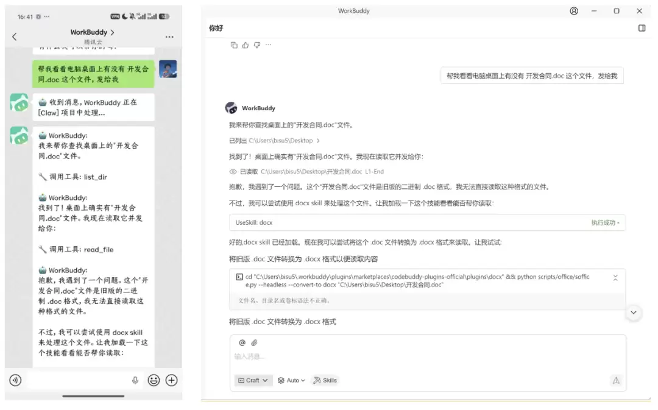Open the Auto model dropdown

click(292, 380)
